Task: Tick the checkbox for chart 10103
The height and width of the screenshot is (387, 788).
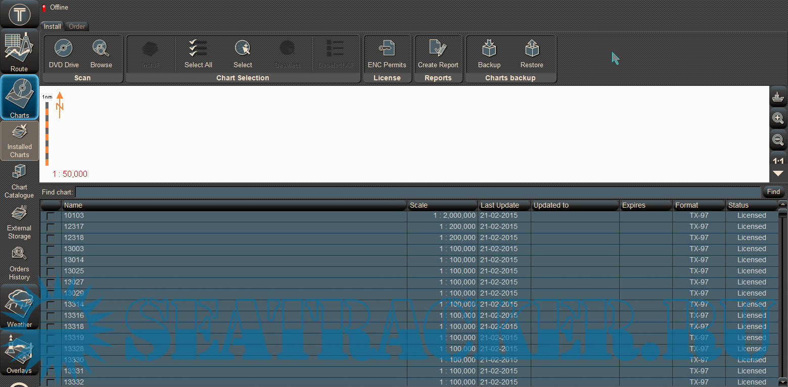Action: pos(51,216)
